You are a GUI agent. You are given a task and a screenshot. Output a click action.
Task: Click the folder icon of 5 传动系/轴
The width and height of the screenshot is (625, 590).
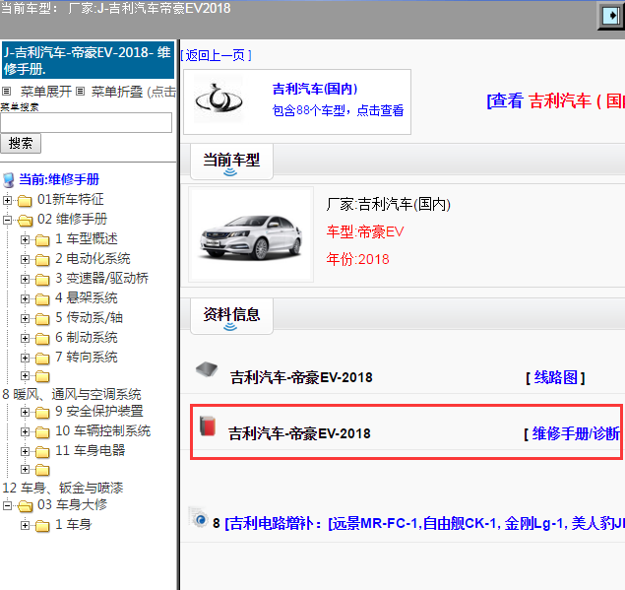coord(42,319)
